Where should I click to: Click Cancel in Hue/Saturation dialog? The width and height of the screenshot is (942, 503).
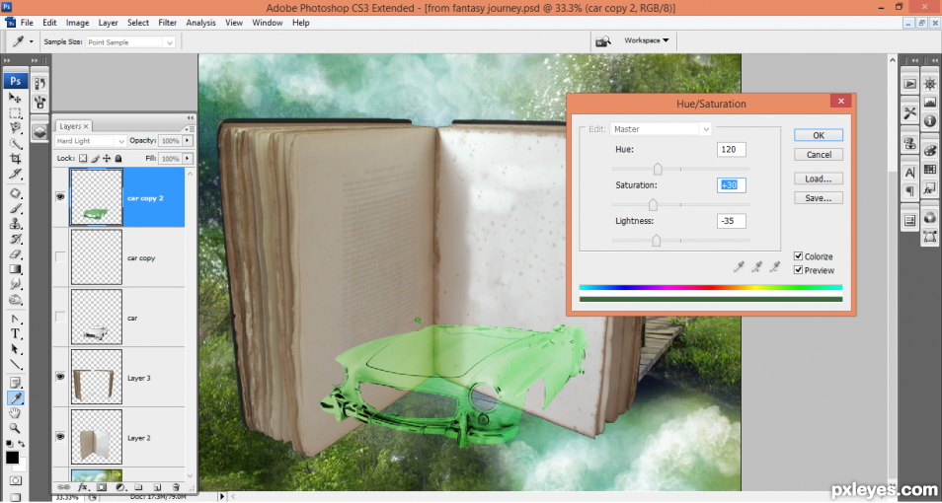pos(819,154)
